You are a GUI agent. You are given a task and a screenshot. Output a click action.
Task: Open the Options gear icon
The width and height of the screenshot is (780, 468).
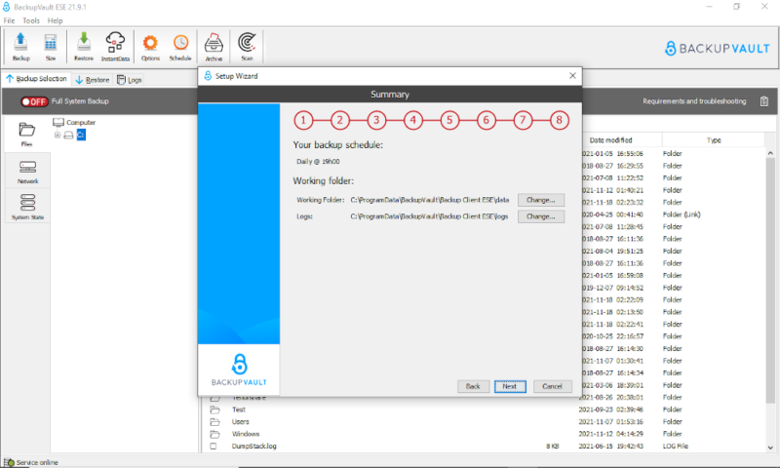point(150,46)
